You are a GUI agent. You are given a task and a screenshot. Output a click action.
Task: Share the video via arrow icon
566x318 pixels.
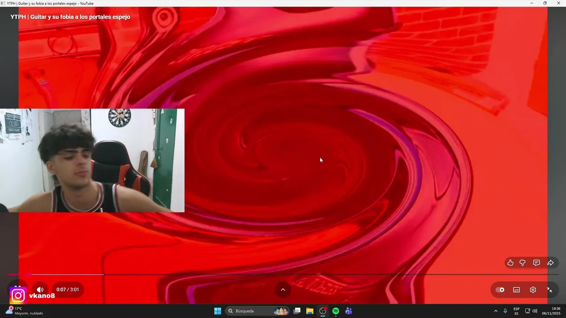(551, 263)
